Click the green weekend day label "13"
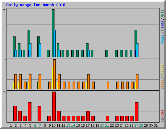This screenshot has width=166, height=129. pyautogui.click(x=68, y=125)
